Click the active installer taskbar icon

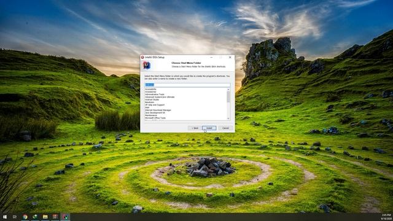pyautogui.click(x=65, y=217)
